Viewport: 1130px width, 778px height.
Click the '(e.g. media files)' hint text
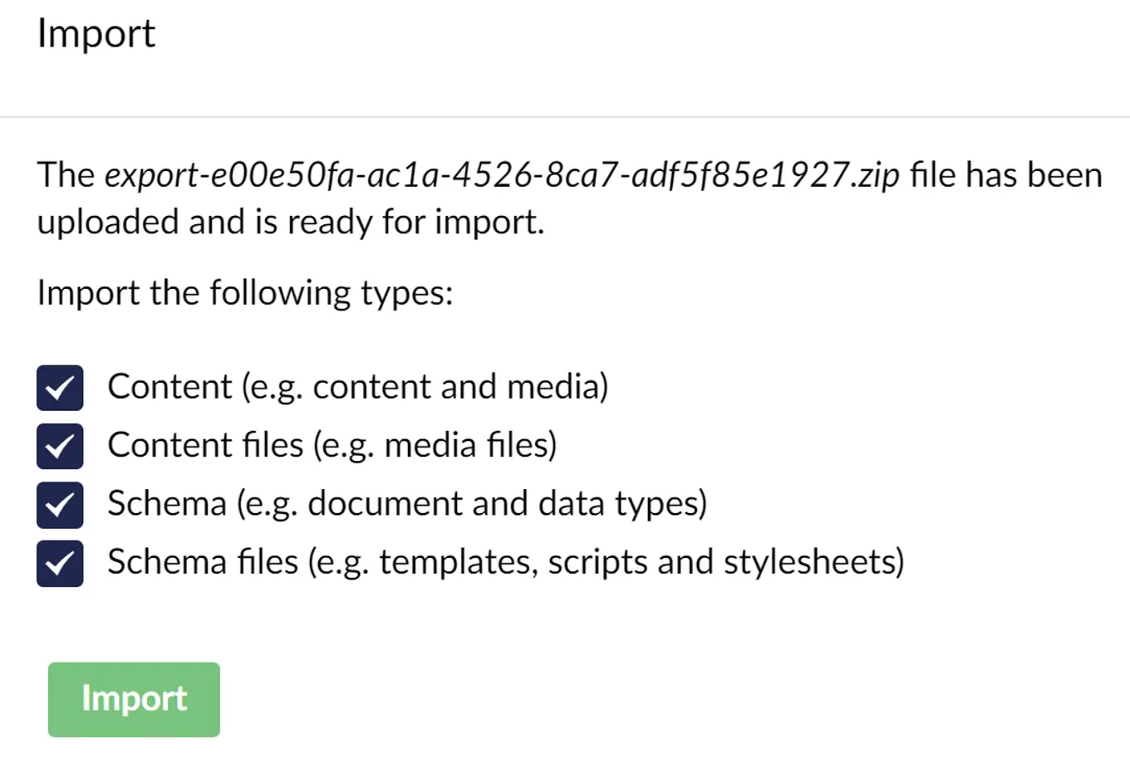(x=435, y=446)
